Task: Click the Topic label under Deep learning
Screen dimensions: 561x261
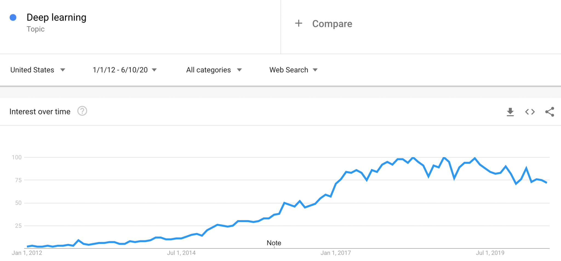Action: click(36, 29)
